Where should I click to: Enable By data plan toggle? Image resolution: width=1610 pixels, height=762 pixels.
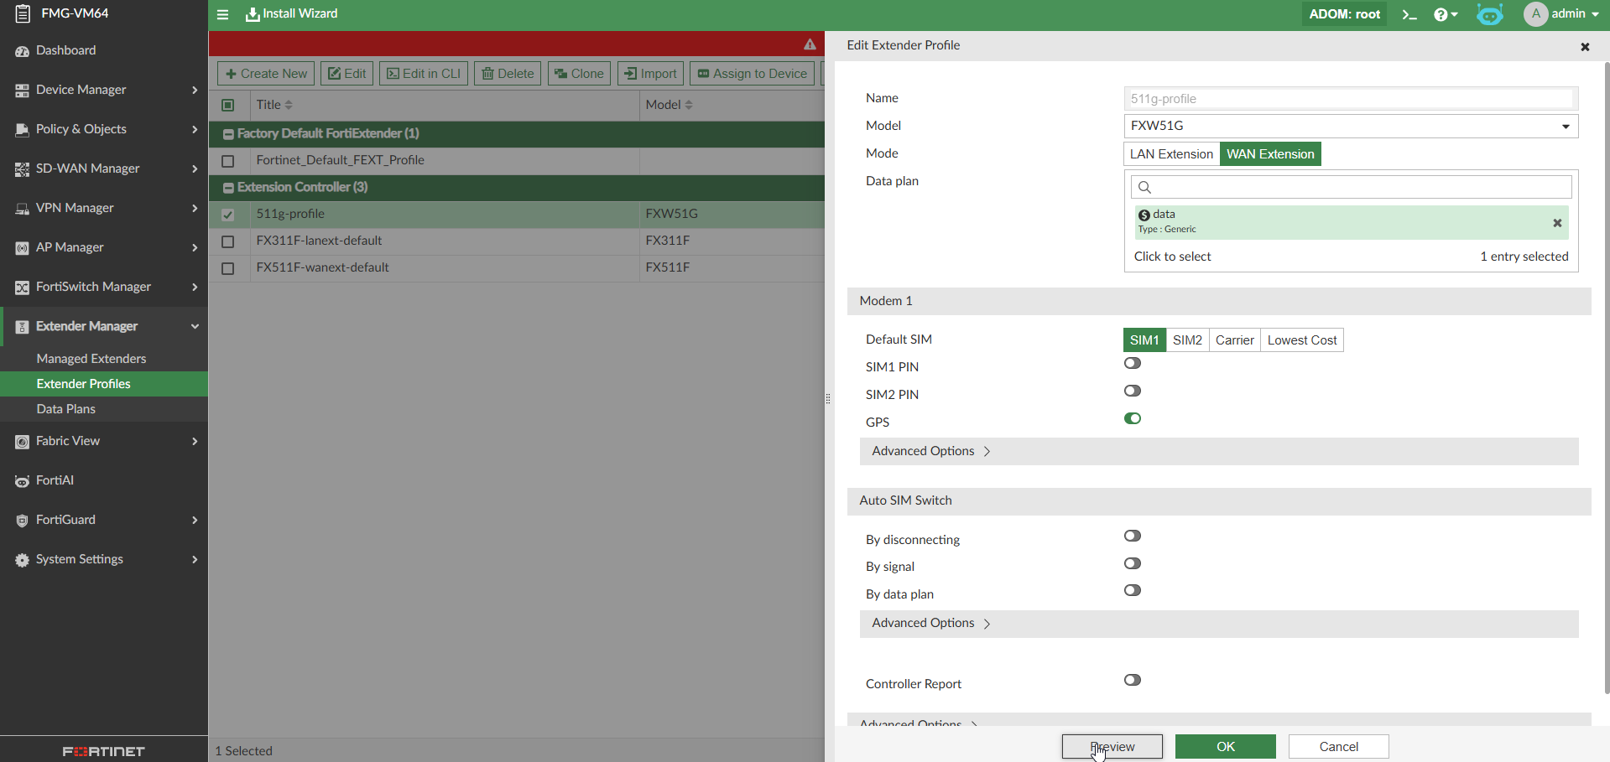click(1133, 591)
